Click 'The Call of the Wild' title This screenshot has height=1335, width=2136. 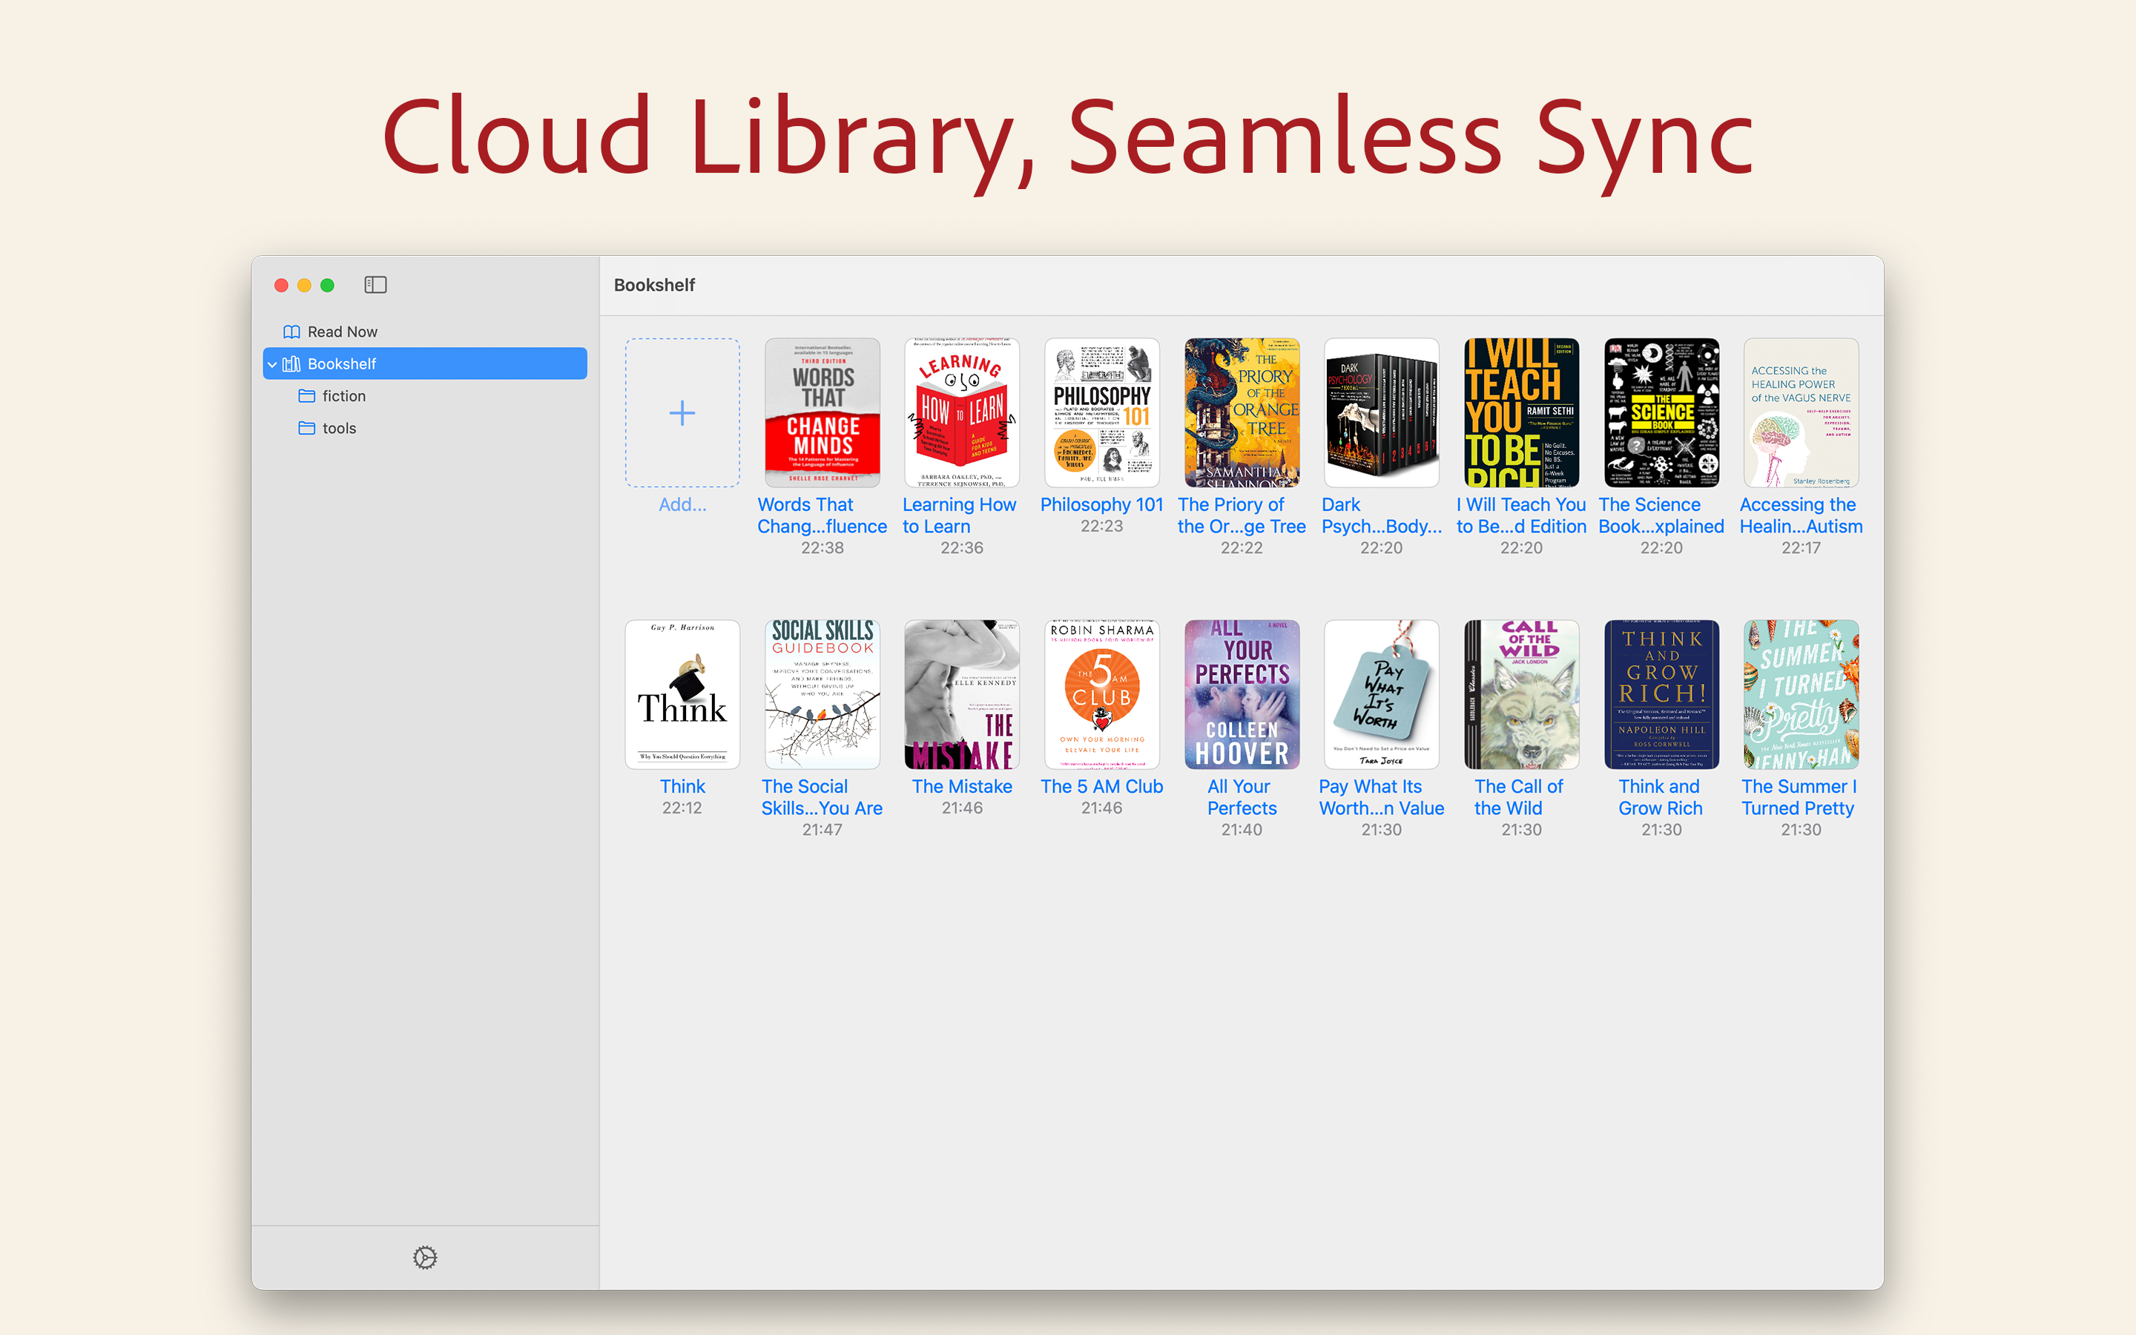point(1518,797)
